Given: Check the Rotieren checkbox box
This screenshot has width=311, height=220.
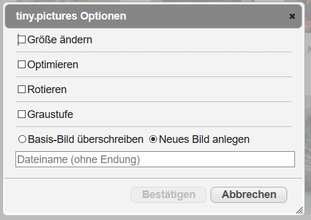Looking at the screenshot, I should click(21, 89).
